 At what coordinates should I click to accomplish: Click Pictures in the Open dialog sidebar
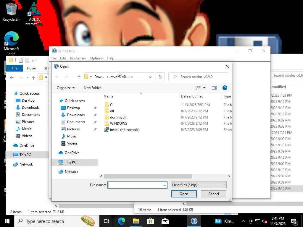(73, 129)
